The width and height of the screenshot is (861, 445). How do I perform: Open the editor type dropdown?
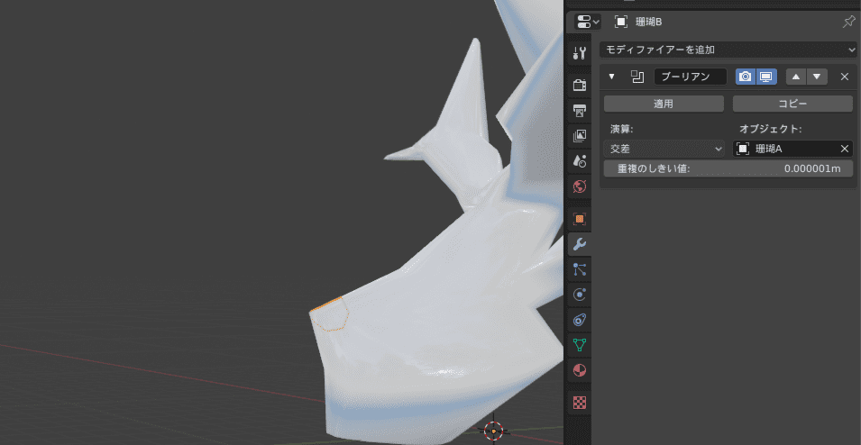[588, 22]
